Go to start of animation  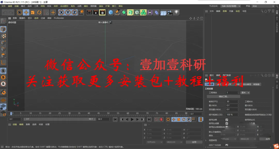click(x=115, y=119)
